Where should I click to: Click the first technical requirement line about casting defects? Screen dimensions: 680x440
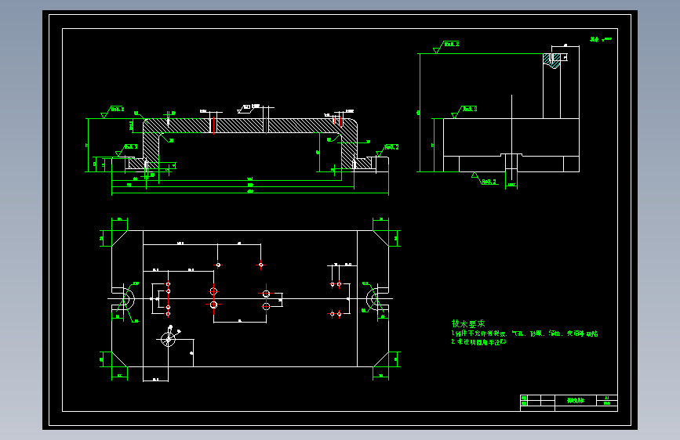pyautogui.click(x=525, y=334)
